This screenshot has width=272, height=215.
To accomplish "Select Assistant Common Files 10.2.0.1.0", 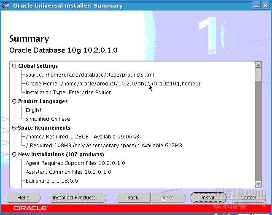I will click(68, 172).
